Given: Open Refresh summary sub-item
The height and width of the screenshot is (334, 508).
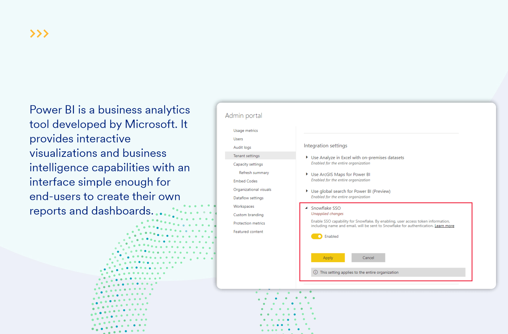Looking at the screenshot, I should pos(254,173).
